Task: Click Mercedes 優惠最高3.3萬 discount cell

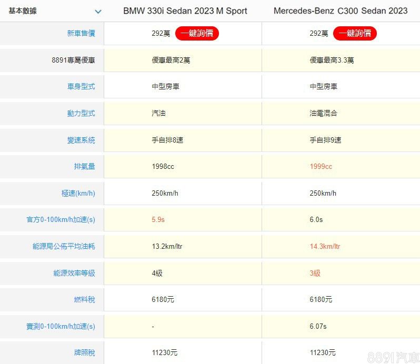Action: pos(332,60)
